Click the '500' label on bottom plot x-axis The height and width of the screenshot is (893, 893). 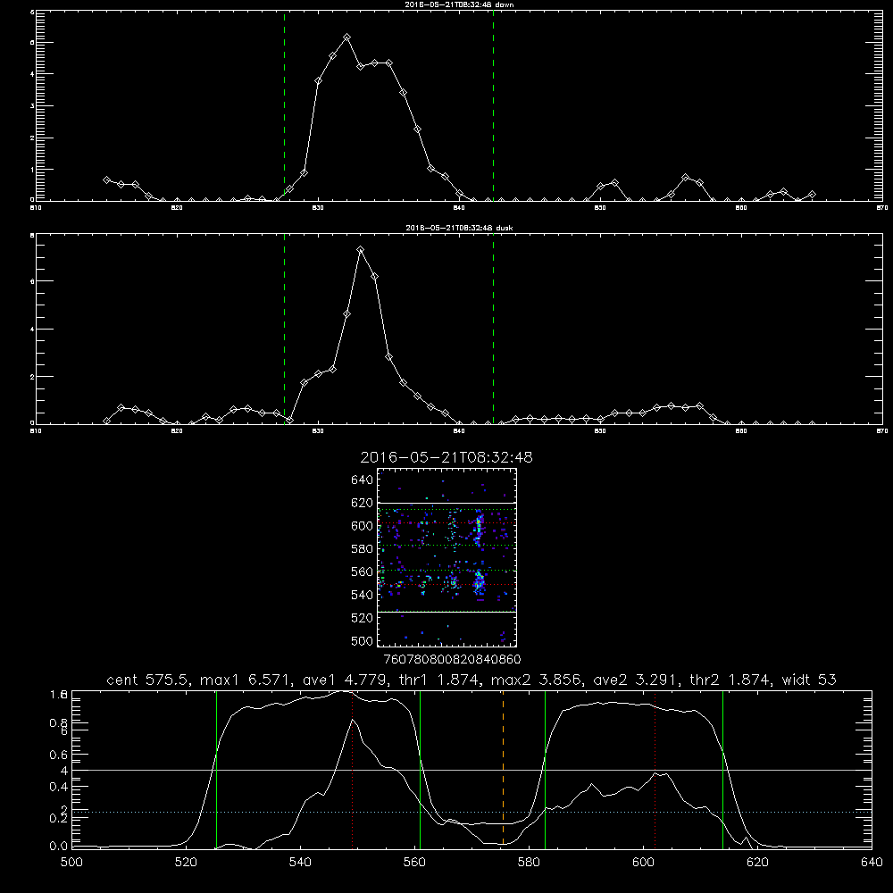coord(71,863)
